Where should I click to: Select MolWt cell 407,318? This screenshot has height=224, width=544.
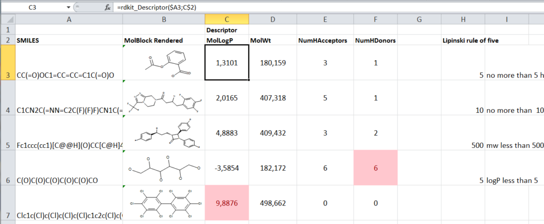pos(273,97)
